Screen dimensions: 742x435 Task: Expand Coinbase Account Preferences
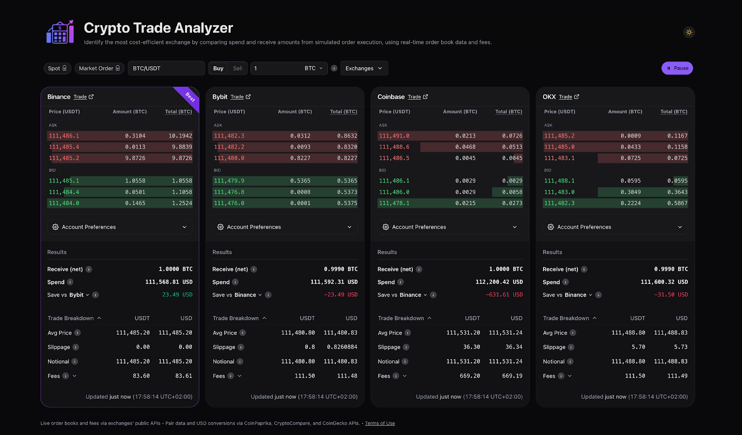coord(450,227)
